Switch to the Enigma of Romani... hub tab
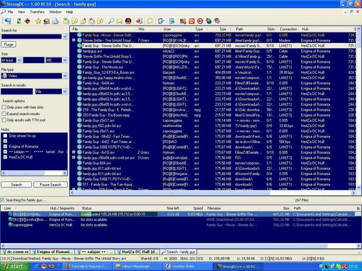Image resolution: width=362 pixels, height=271 pixels. (53, 252)
